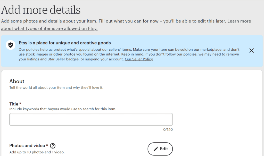The height and width of the screenshot is (156, 264).
Task: Click the About section heading
Action: pos(17,81)
